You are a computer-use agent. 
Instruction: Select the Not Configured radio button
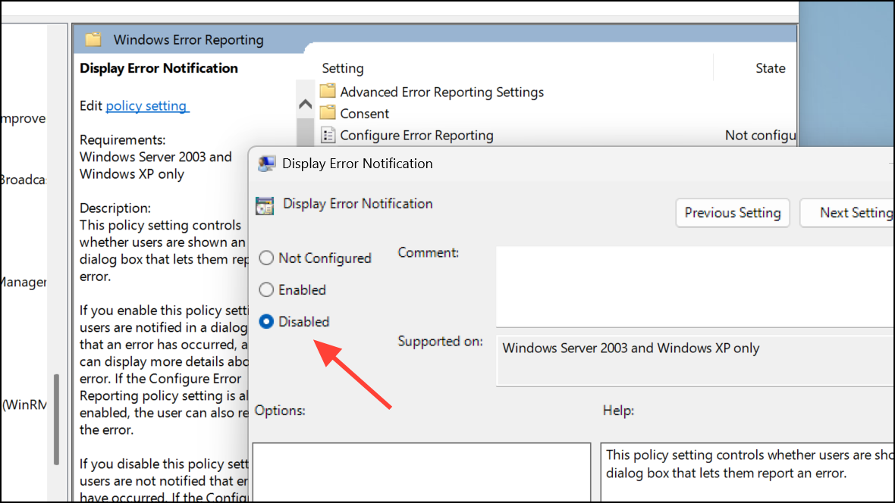(x=266, y=258)
